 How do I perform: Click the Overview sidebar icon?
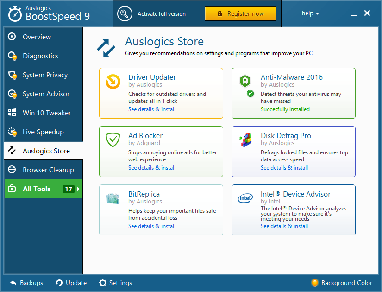tap(12, 37)
